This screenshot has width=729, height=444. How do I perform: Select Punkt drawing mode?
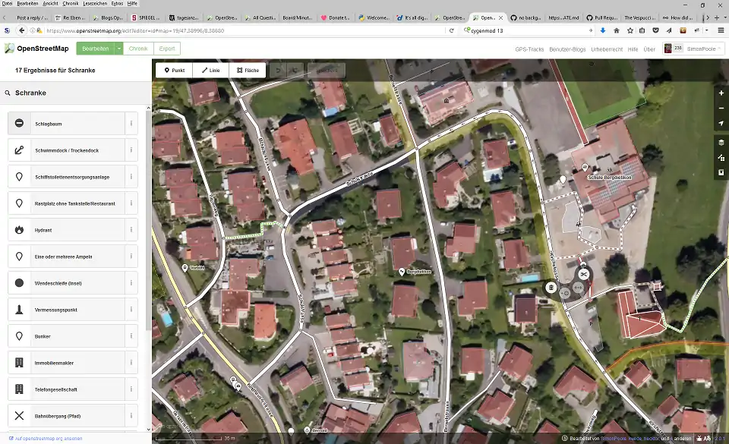[x=173, y=70]
